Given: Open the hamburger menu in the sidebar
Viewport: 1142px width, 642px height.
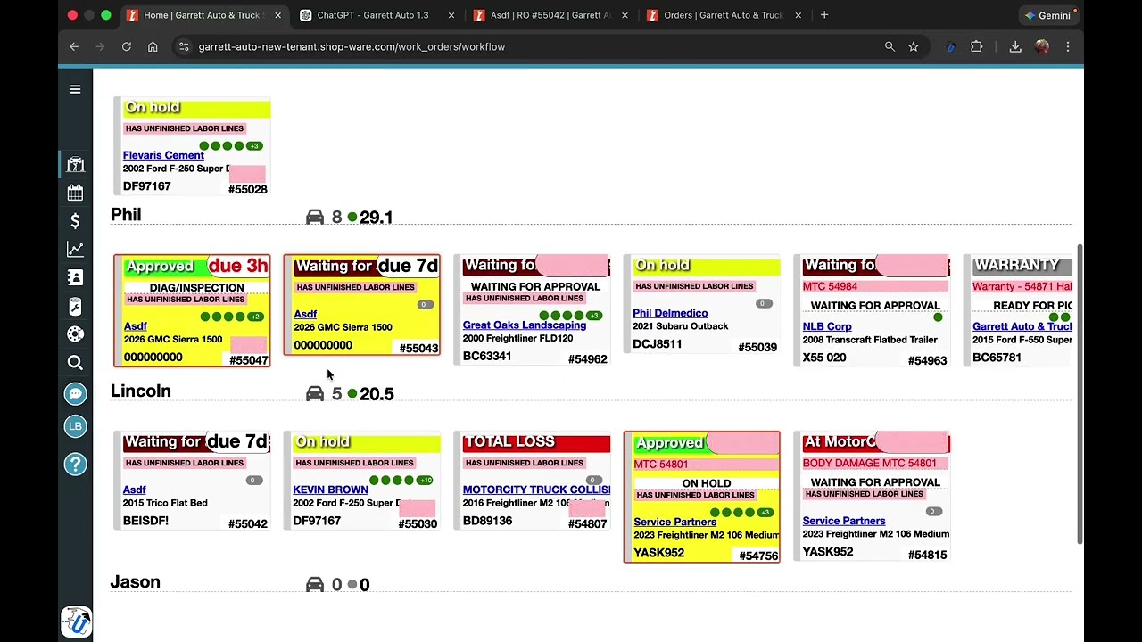Looking at the screenshot, I should [75, 89].
